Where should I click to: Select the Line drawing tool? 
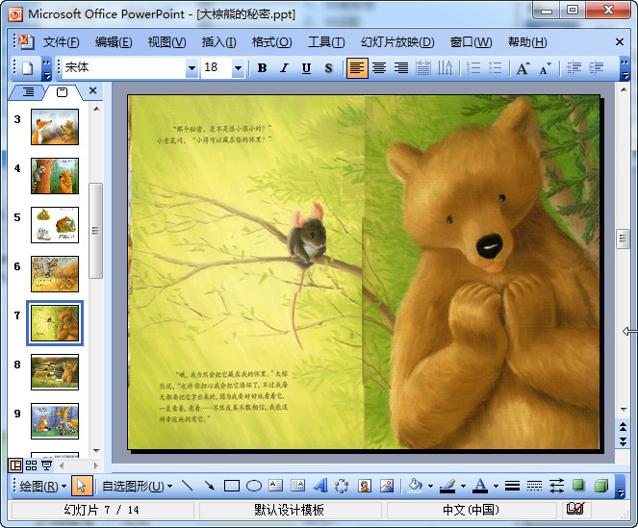[x=187, y=486]
